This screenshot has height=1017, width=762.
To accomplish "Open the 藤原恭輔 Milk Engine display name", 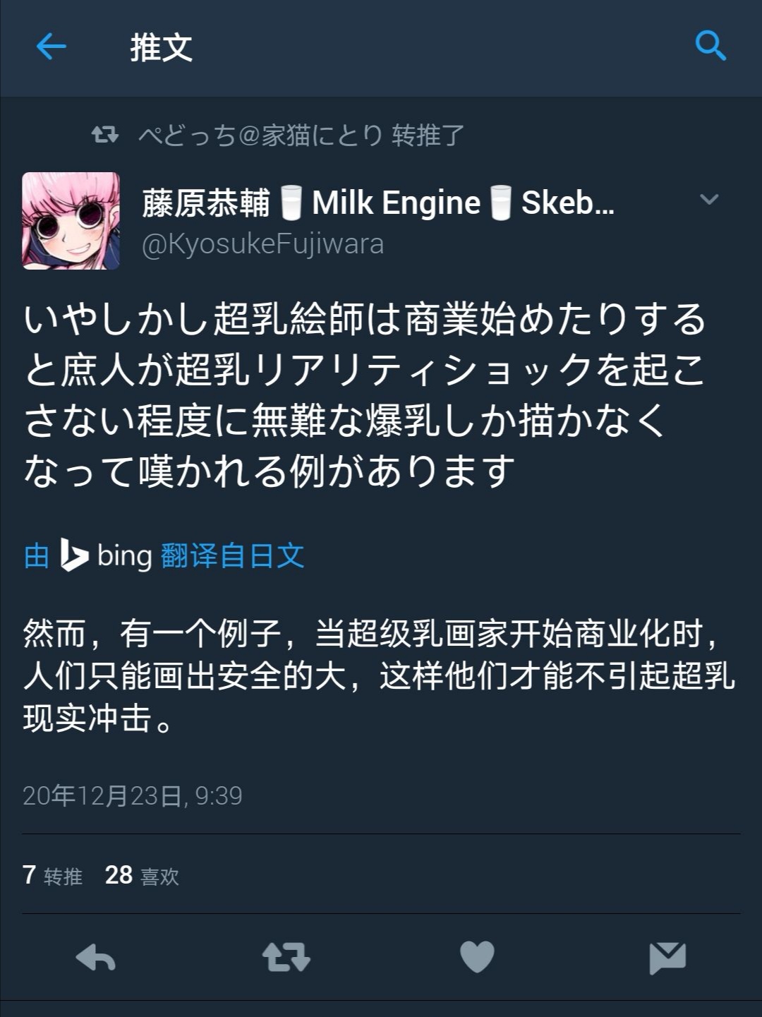I will click(x=378, y=203).
